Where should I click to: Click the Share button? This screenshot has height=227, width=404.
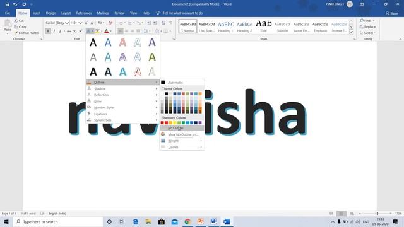[391, 13]
